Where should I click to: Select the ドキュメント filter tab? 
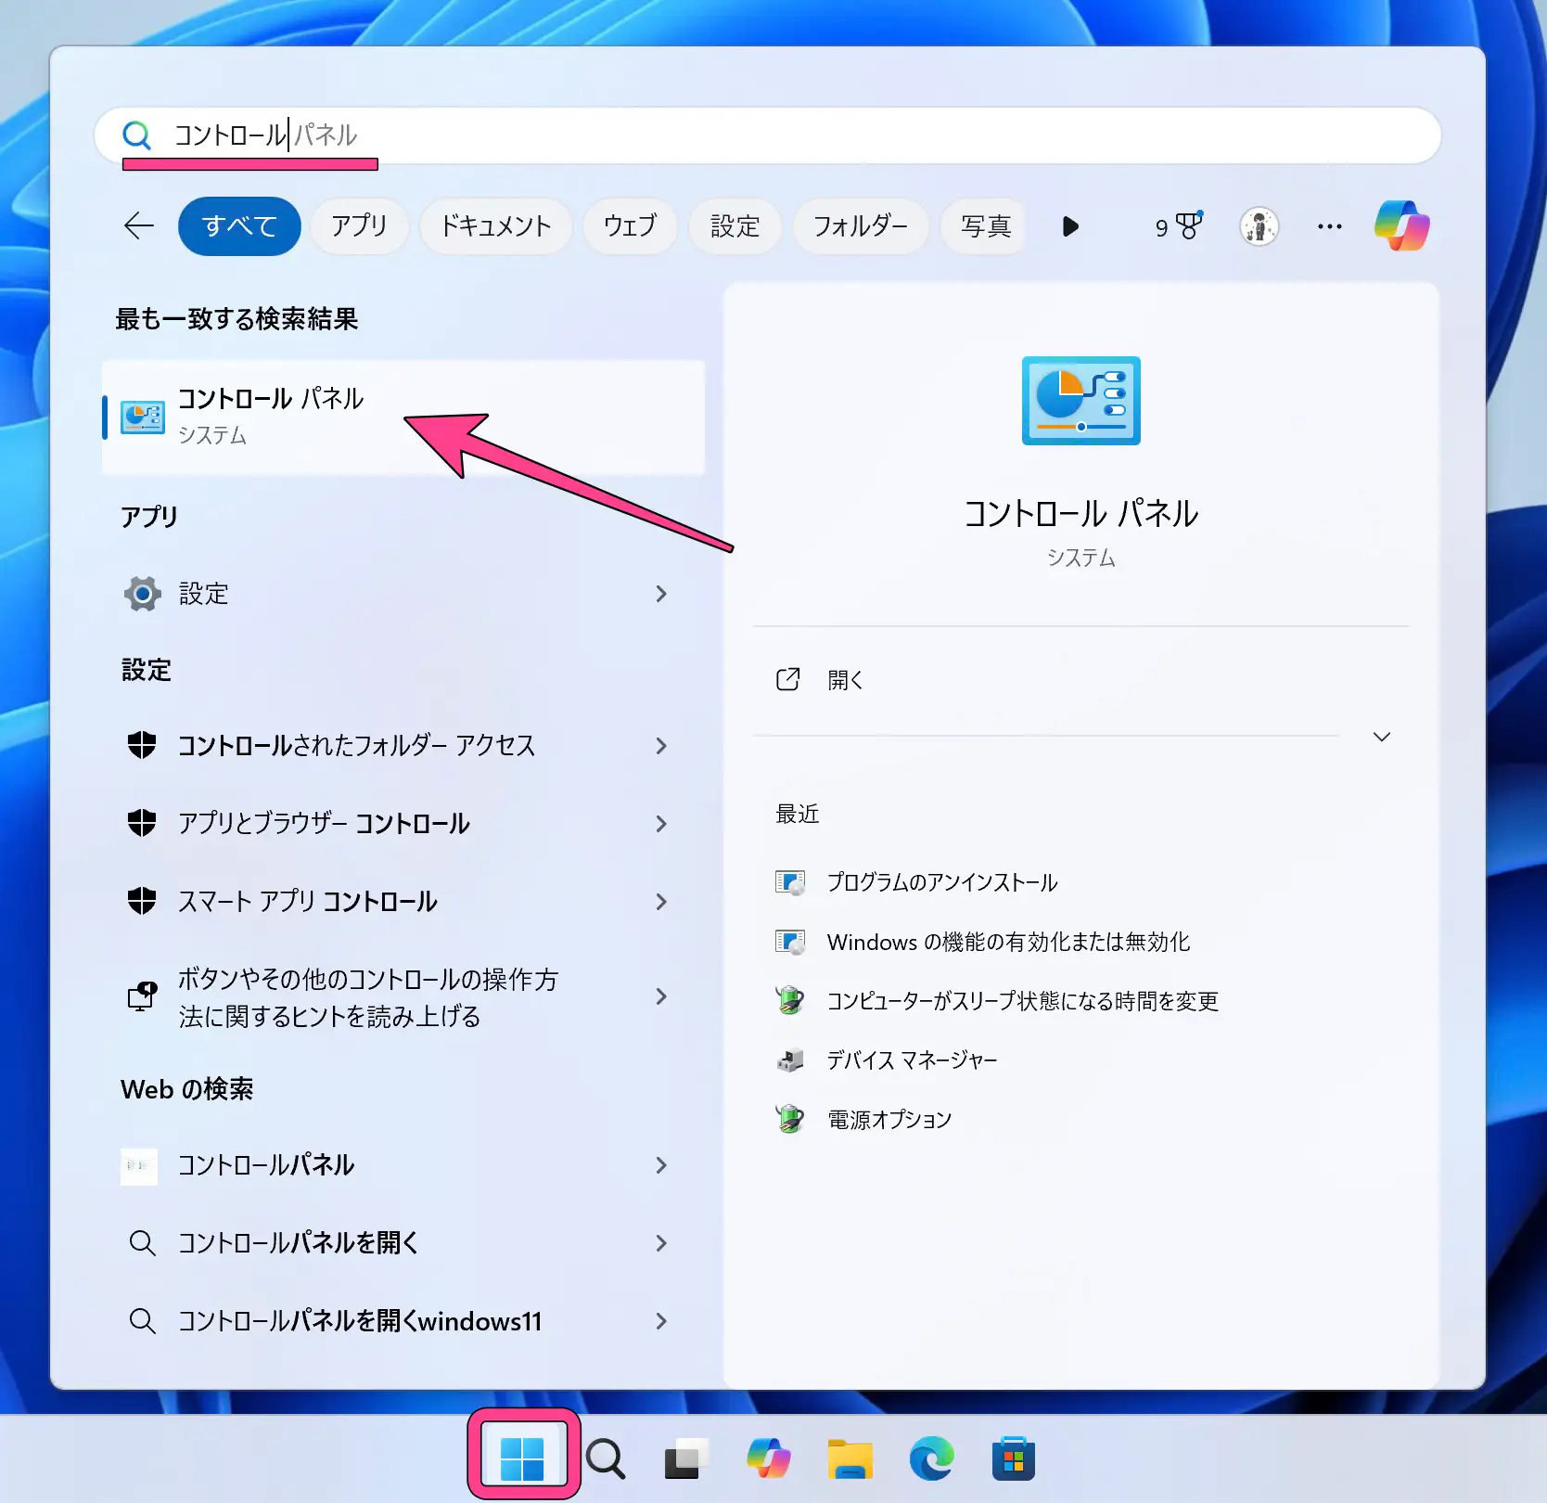495,226
